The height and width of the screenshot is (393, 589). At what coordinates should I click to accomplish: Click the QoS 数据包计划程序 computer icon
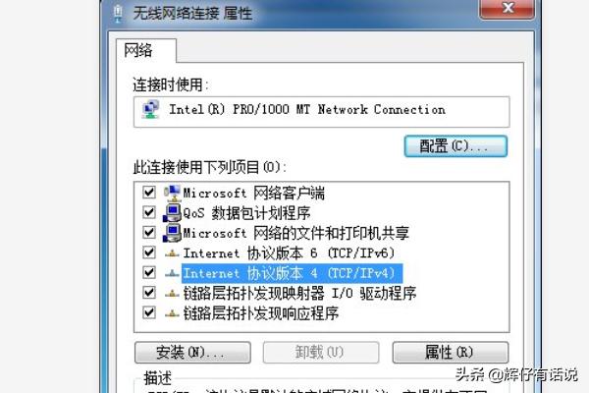(172, 213)
